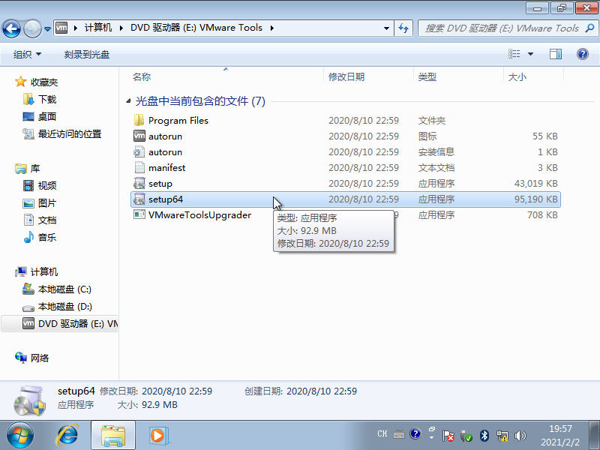The image size is (600, 450).
Task: Click the safely remove hardware tray icon
Action: click(466, 436)
